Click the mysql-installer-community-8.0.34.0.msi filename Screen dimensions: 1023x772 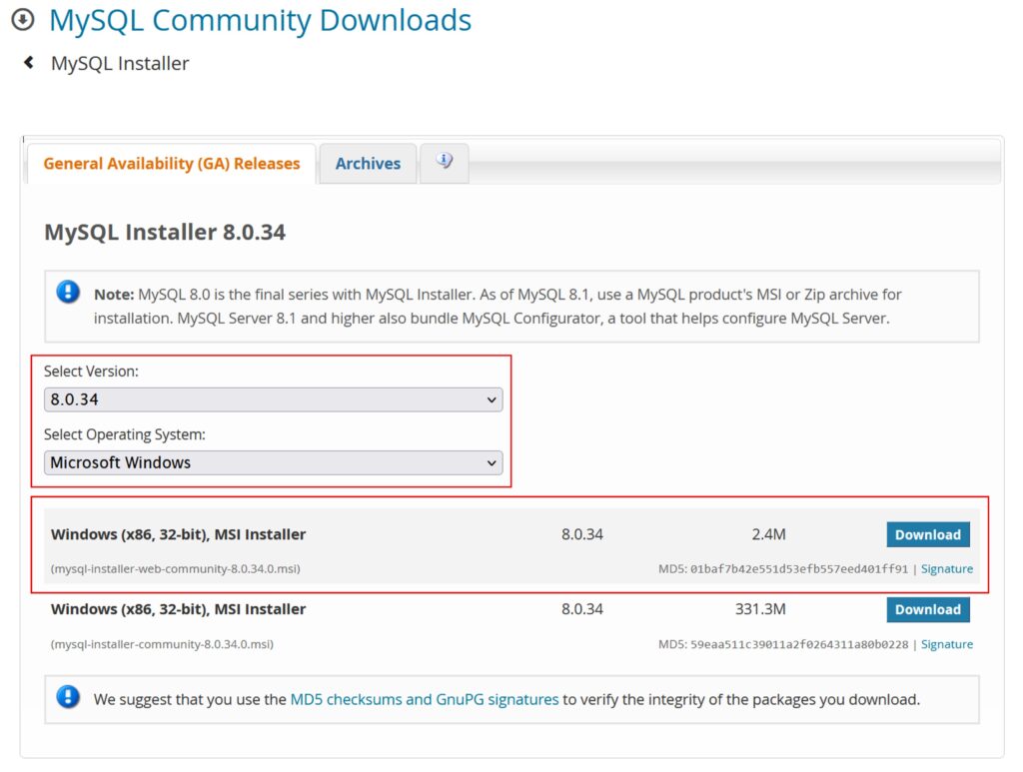pos(162,644)
